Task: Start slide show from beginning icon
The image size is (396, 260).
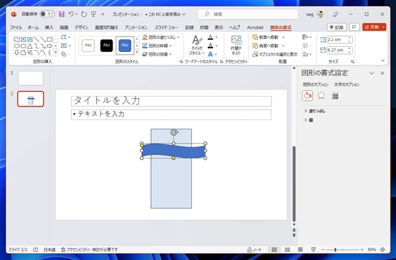Action: click(93, 14)
